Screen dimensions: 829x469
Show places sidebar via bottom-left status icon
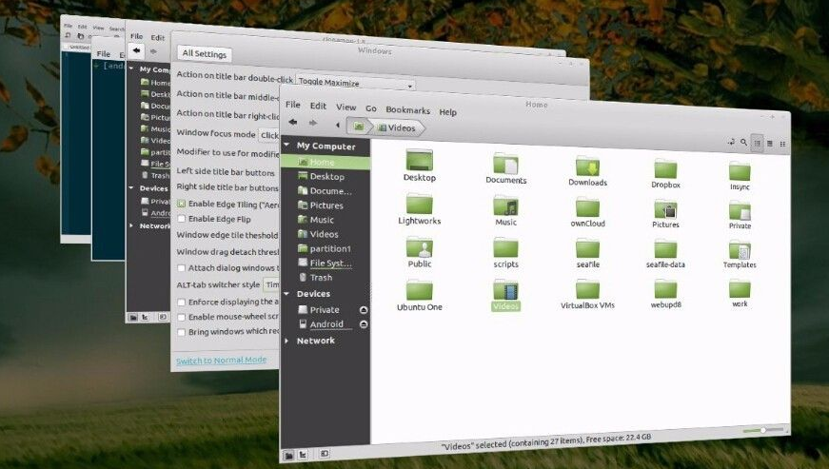pos(287,457)
